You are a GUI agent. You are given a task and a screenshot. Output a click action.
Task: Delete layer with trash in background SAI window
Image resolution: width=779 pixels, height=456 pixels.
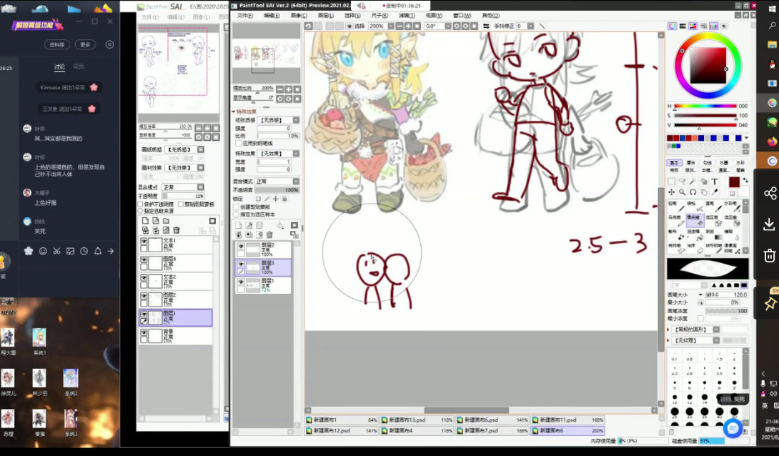click(x=177, y=230)
